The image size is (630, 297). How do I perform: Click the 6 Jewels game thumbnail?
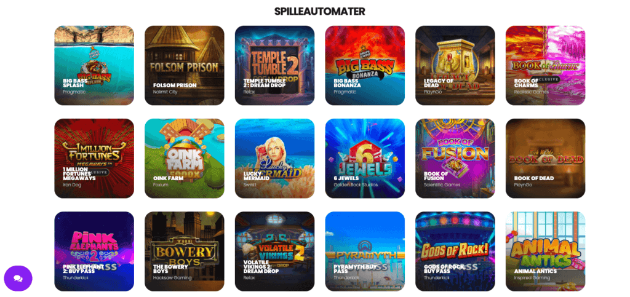point(365,158)
